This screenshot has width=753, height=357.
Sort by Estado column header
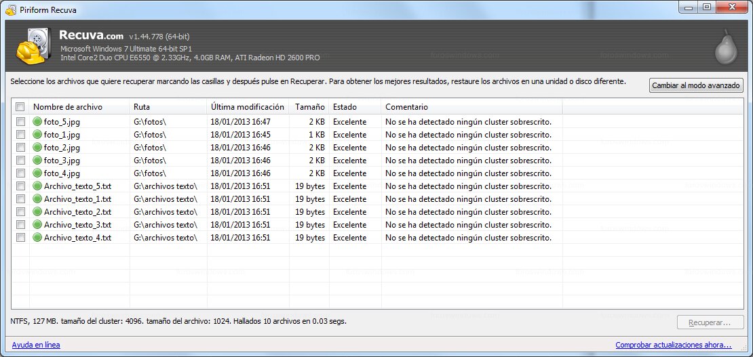coord(355,107)
